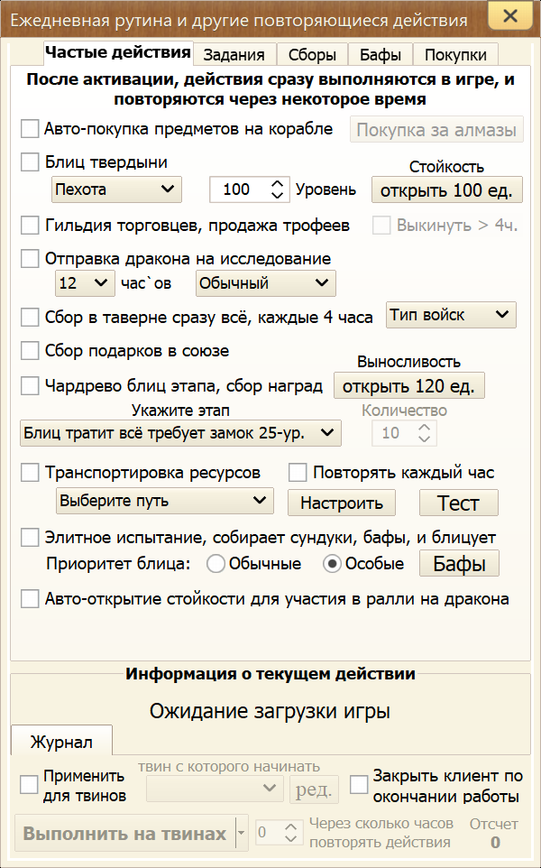Toggle Транспортировка ресурсов checkbox

30,472
